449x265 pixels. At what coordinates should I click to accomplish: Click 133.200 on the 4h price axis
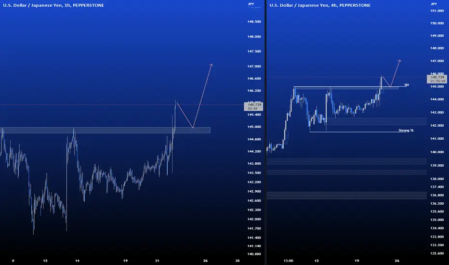[437, 245]
